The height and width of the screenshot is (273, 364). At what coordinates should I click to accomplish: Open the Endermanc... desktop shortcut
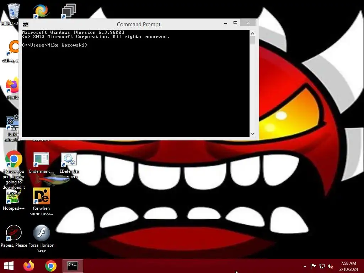(x=41, y=159)
